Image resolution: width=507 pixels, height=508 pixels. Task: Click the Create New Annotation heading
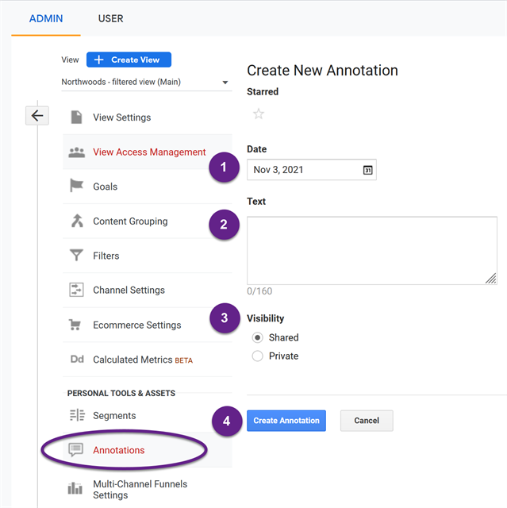pyautogui.click(x=322, y=71)
